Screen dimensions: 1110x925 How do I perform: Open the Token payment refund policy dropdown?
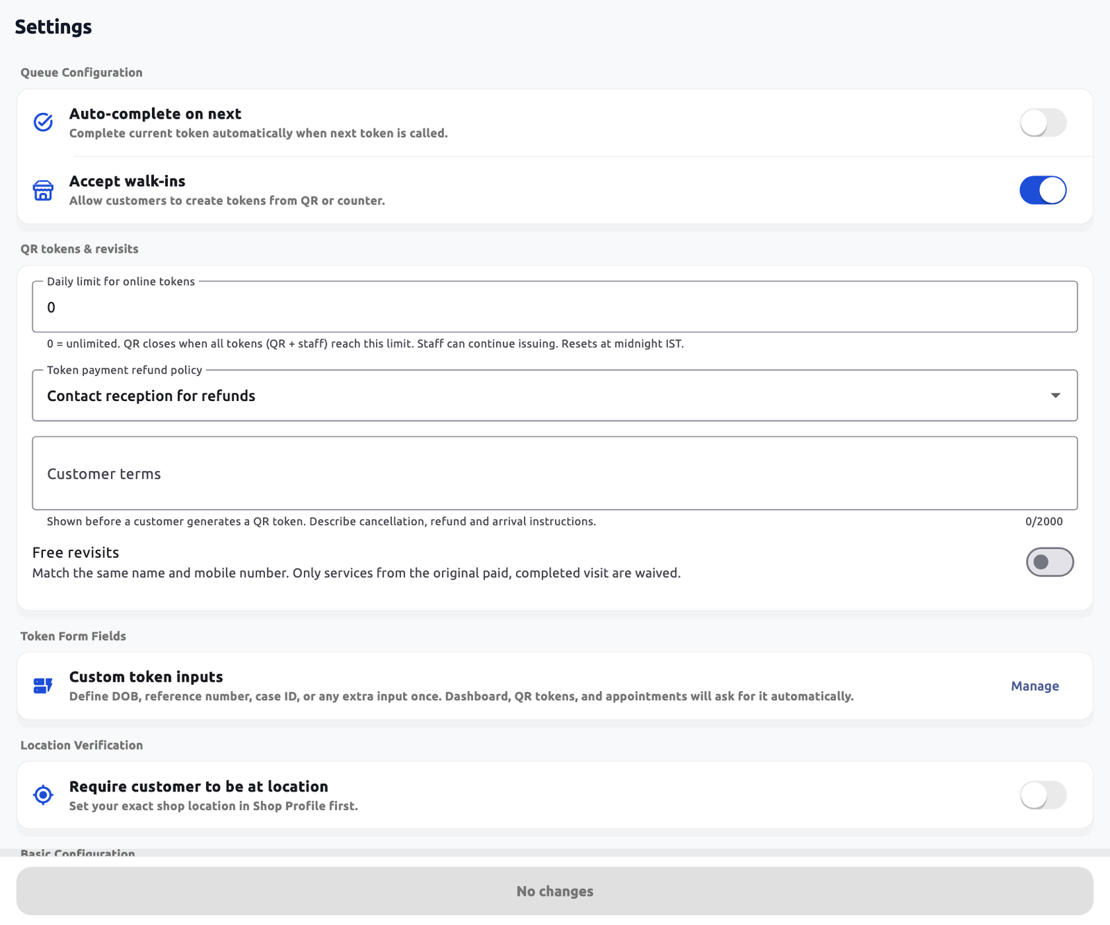tap(554, 396)
